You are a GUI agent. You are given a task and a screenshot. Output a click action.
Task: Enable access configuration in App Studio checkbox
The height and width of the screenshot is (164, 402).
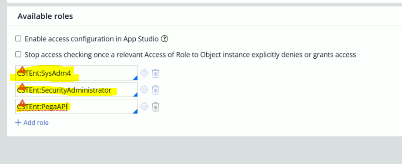click(x=18, y=39)
